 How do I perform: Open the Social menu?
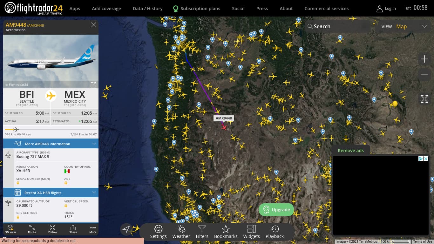[x=238, y=9]
